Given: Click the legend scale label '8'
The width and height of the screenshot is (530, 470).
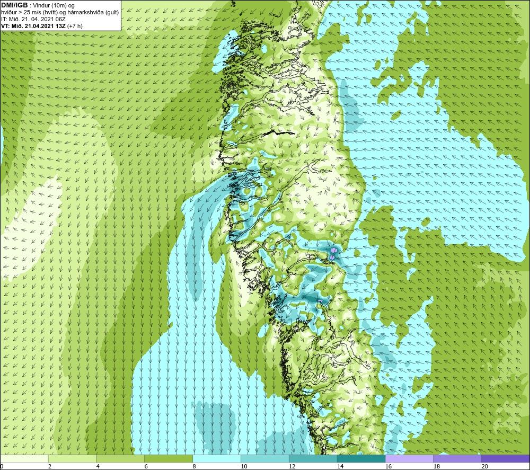Looking at the screenshot, I should point(195,467).
